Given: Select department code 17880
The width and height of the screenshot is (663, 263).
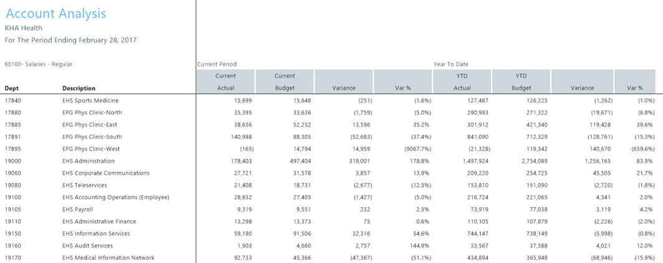Looking at the screenshot, I should click(12, 113).
